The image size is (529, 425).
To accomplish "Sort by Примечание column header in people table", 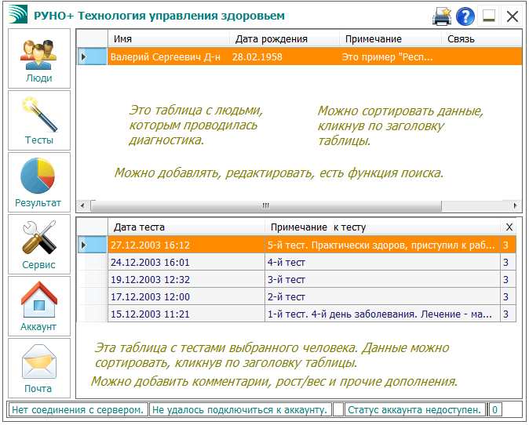I will pyautogui.click(x=390, y=39).
